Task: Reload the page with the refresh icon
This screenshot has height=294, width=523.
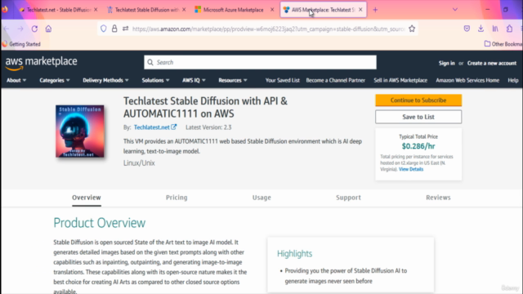Action: tap(34, 29)
